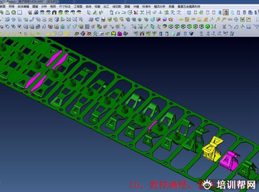Screen dimensions: 259x192
Task: Toggle the highlighted cylinder display mode icon
Action: (226, 13)
